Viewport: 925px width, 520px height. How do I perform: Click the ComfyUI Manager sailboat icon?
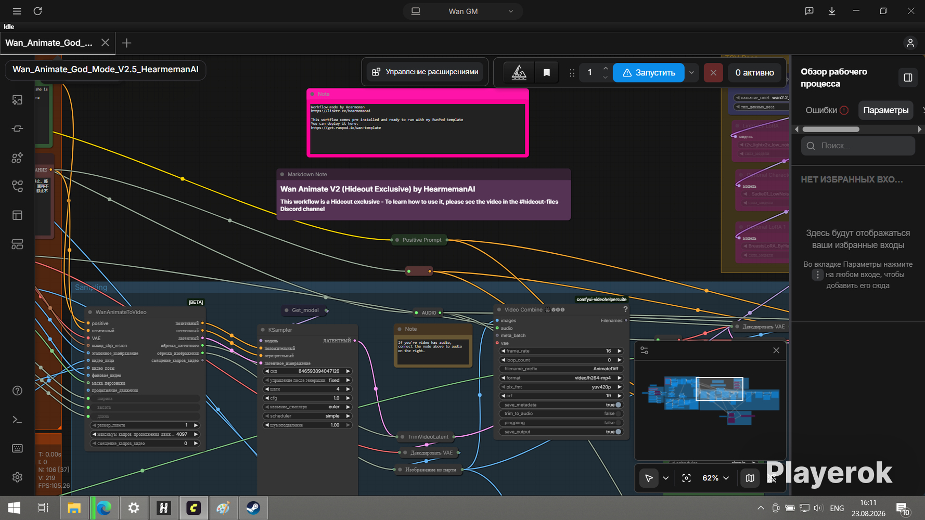coord(519,72)
